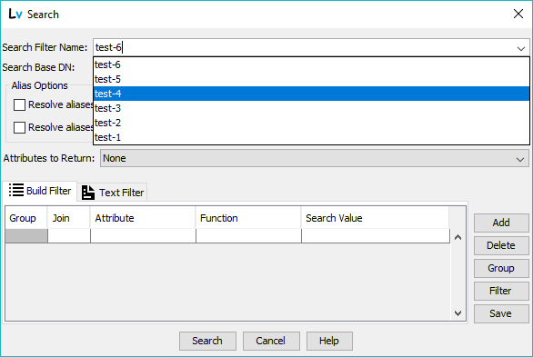The image size is (533, 357).
Task: Click the Search Base DN label
Action: tap(38, 67)
